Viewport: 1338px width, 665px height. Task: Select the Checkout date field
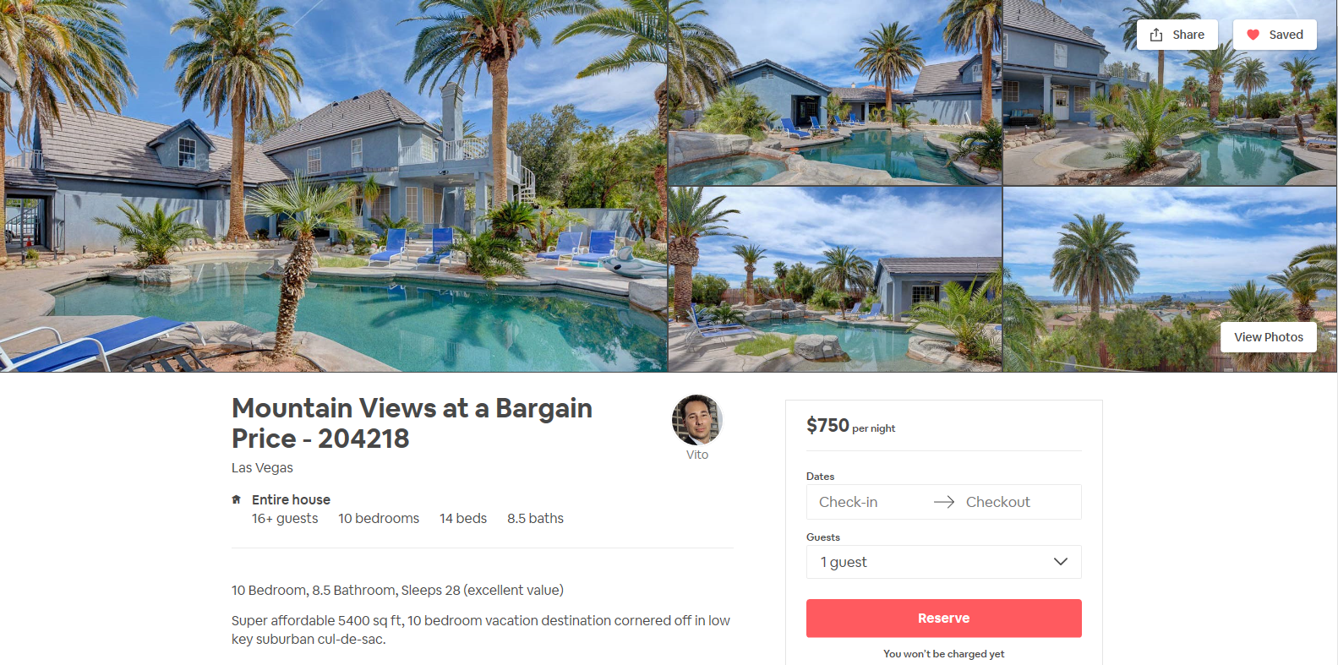click(x=998, y=502)
